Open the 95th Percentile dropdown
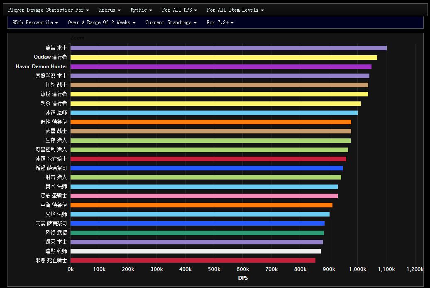The image size is (430, 288). (35, 22)
